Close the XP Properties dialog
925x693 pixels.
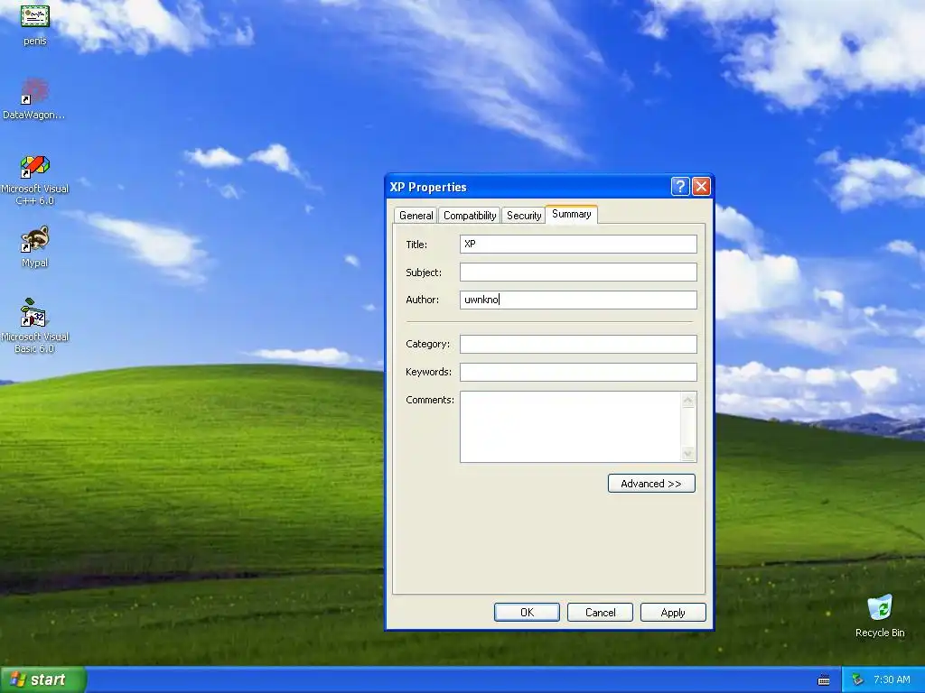click(701, 187)
